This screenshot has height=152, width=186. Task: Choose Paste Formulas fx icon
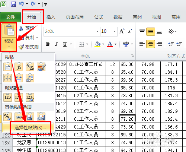click(x=19, y=67)
